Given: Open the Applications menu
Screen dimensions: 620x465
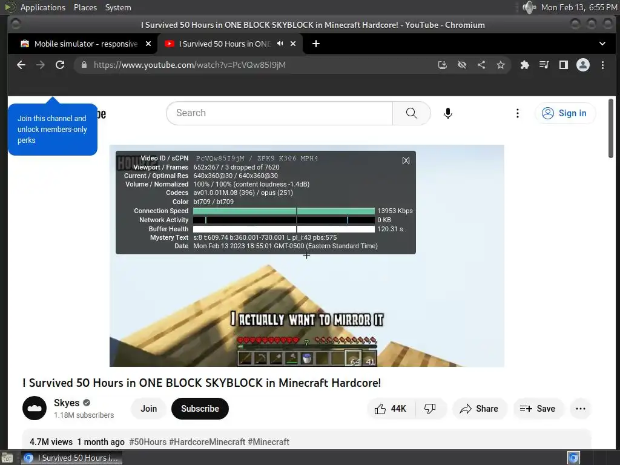Looking at the screenshot, I should click(43, 7).
